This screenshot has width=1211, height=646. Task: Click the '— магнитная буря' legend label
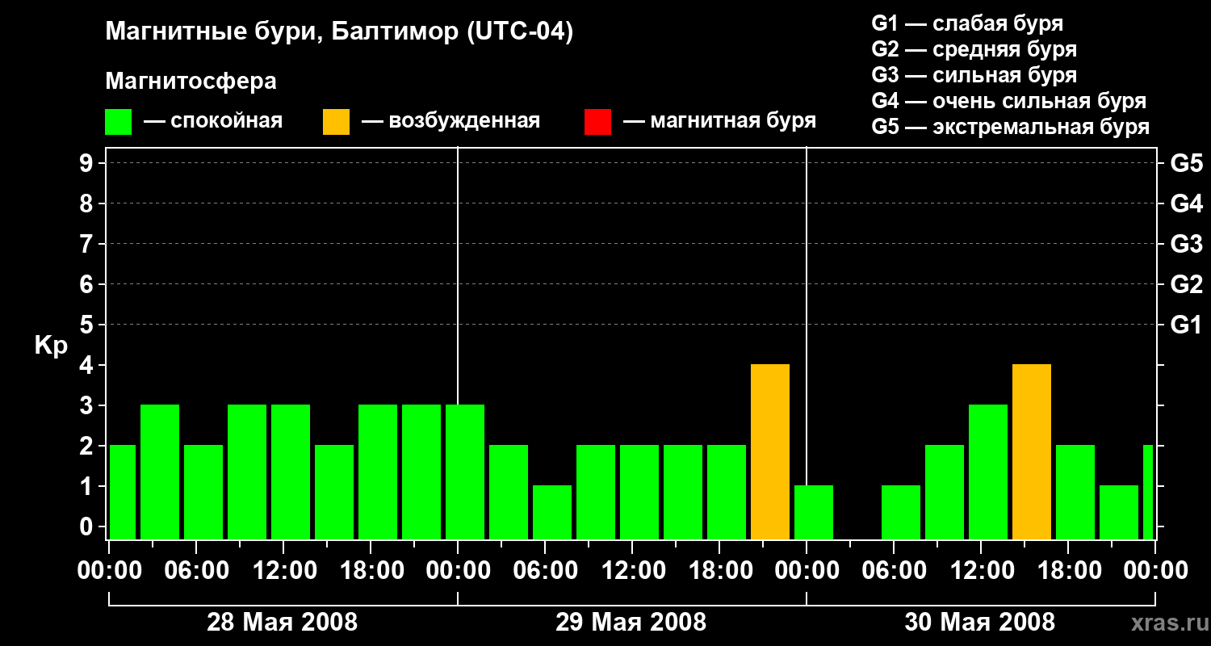click(719, 121)
